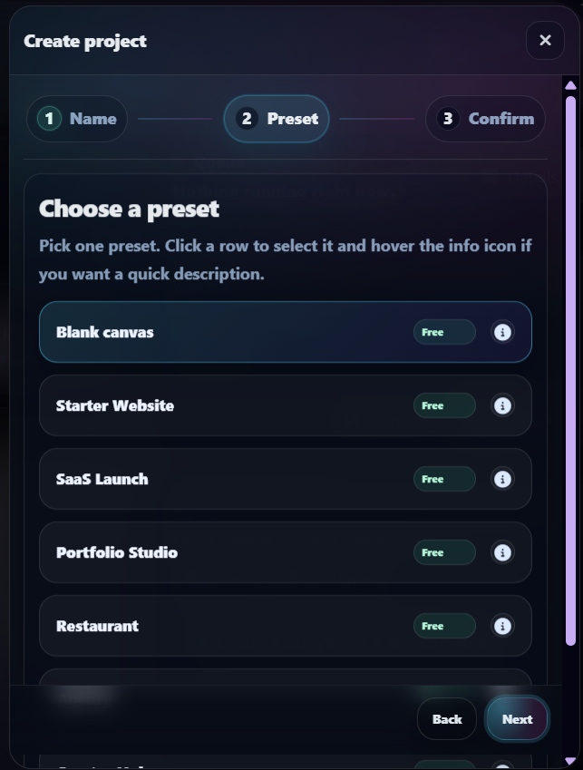Click the Back button
The width and height of the screenshot is (583, 770).
(x=446, y=718)
